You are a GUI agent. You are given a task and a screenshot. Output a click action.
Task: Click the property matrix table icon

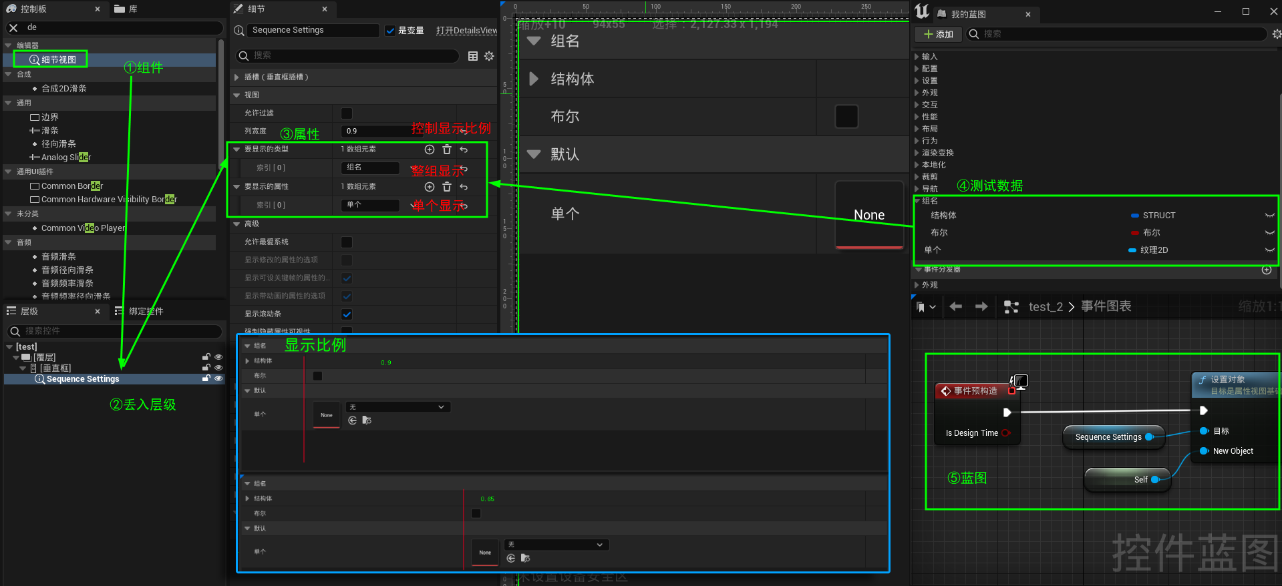pos(473,56)
